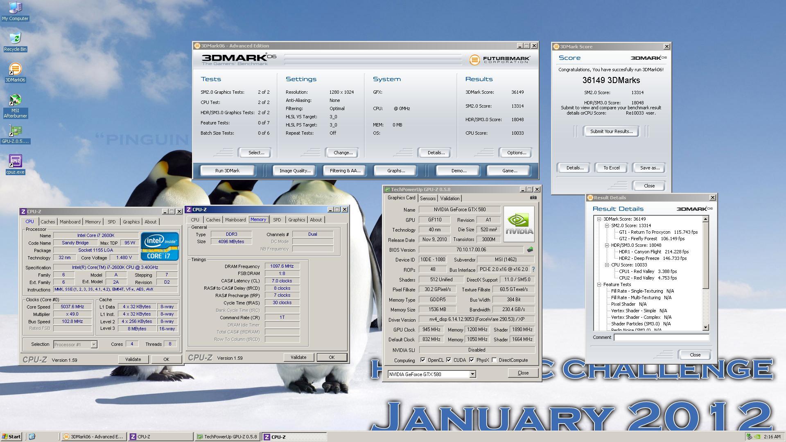Click the Run 3DMark button

[x=227, y=171]
